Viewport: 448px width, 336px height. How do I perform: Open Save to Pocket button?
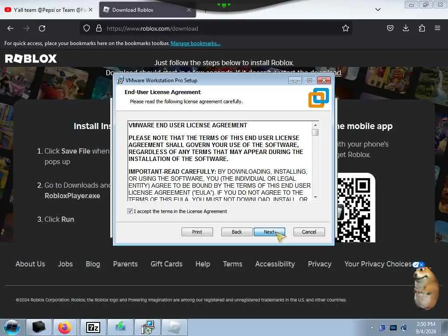[390, 28]
